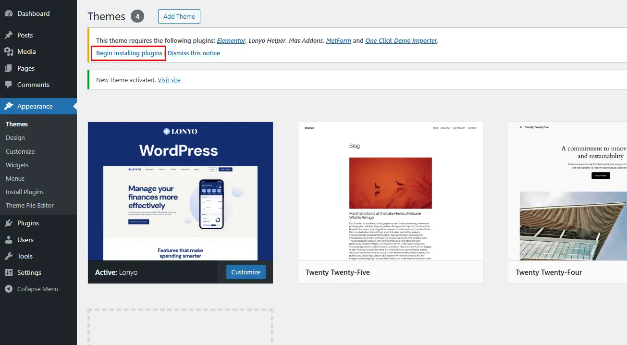This screenshot has width=627, height=345.
Task: Click the Users person icon
Action: pyautogui.click(x=9, y=240)
